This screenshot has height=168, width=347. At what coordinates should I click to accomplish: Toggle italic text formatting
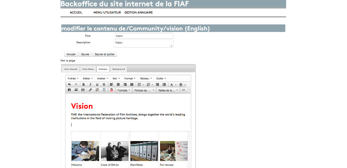coord(90,85)
